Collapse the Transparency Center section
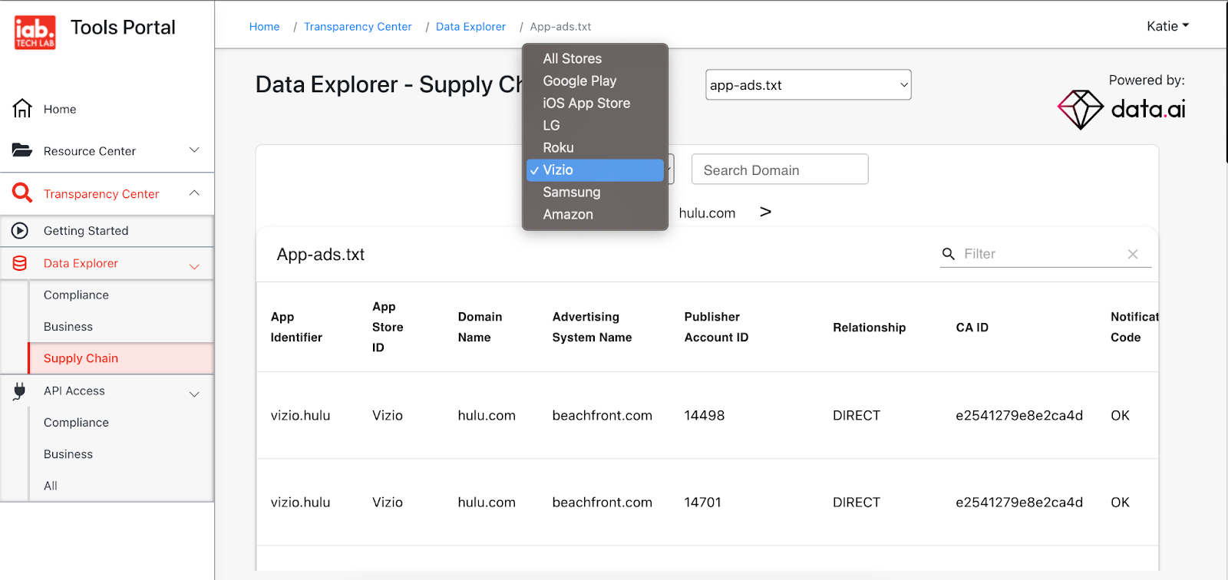 pos(194,193)
